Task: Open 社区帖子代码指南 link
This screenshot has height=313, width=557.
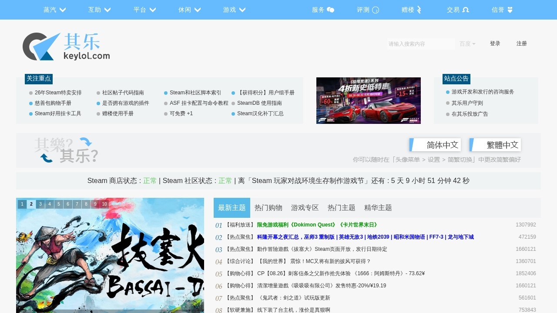Action: tap(123, 93)
